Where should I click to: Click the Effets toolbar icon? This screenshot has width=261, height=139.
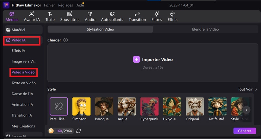[172, 14]
